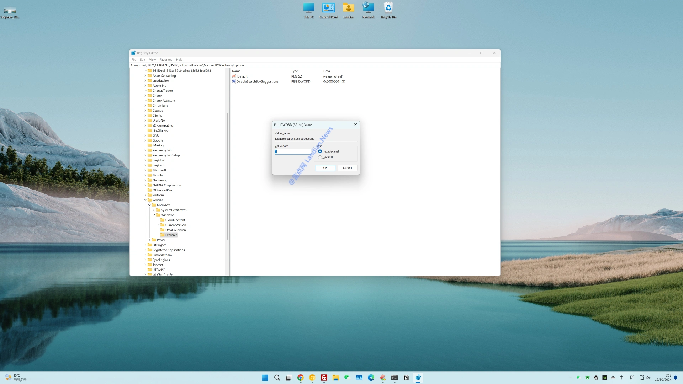Image resolution: width=683 pixels, height=384 pixels.
Task: Click the Microsoft Edge taskbar icon
Action: pyautogui.click(x=371, y=378)
